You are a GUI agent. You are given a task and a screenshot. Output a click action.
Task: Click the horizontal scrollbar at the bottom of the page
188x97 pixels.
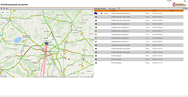94,96
